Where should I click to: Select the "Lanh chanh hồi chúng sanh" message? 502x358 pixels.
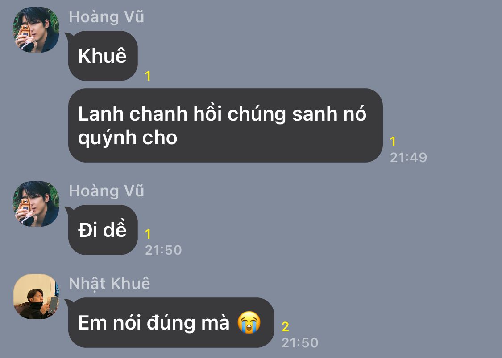225,125
